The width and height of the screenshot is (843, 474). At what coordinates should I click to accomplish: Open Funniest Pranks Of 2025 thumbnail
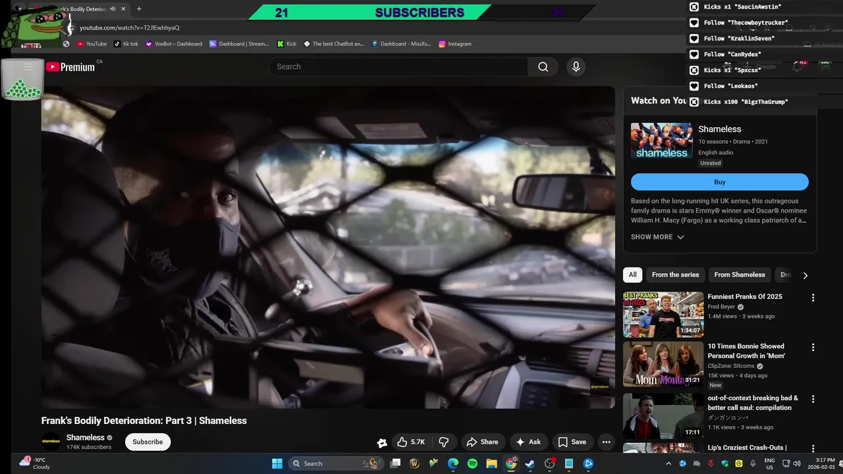coord(663,315)
